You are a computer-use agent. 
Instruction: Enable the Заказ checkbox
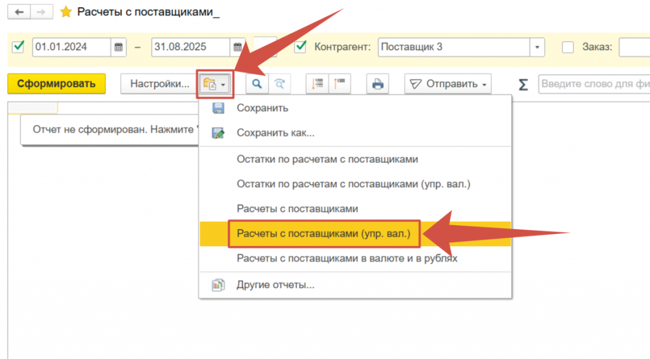568,47
